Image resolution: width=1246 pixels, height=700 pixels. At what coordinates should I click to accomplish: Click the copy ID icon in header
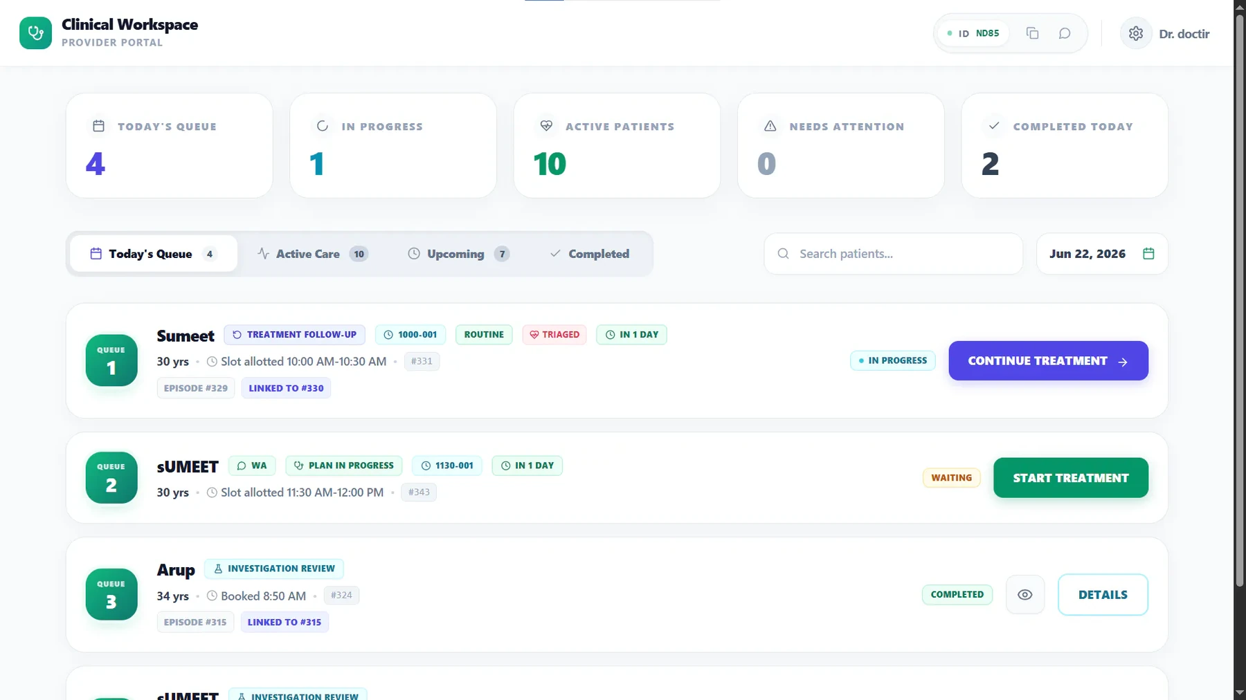point(1032,33)
